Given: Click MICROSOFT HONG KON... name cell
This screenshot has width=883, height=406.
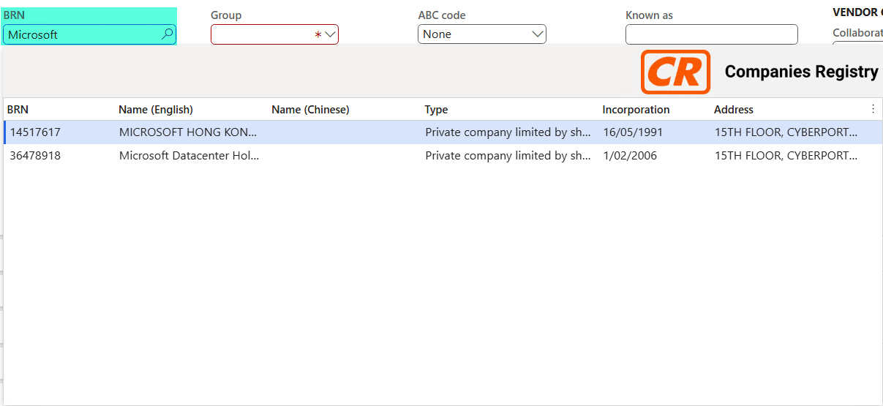Looking at the screenshot, I should 188,132.
